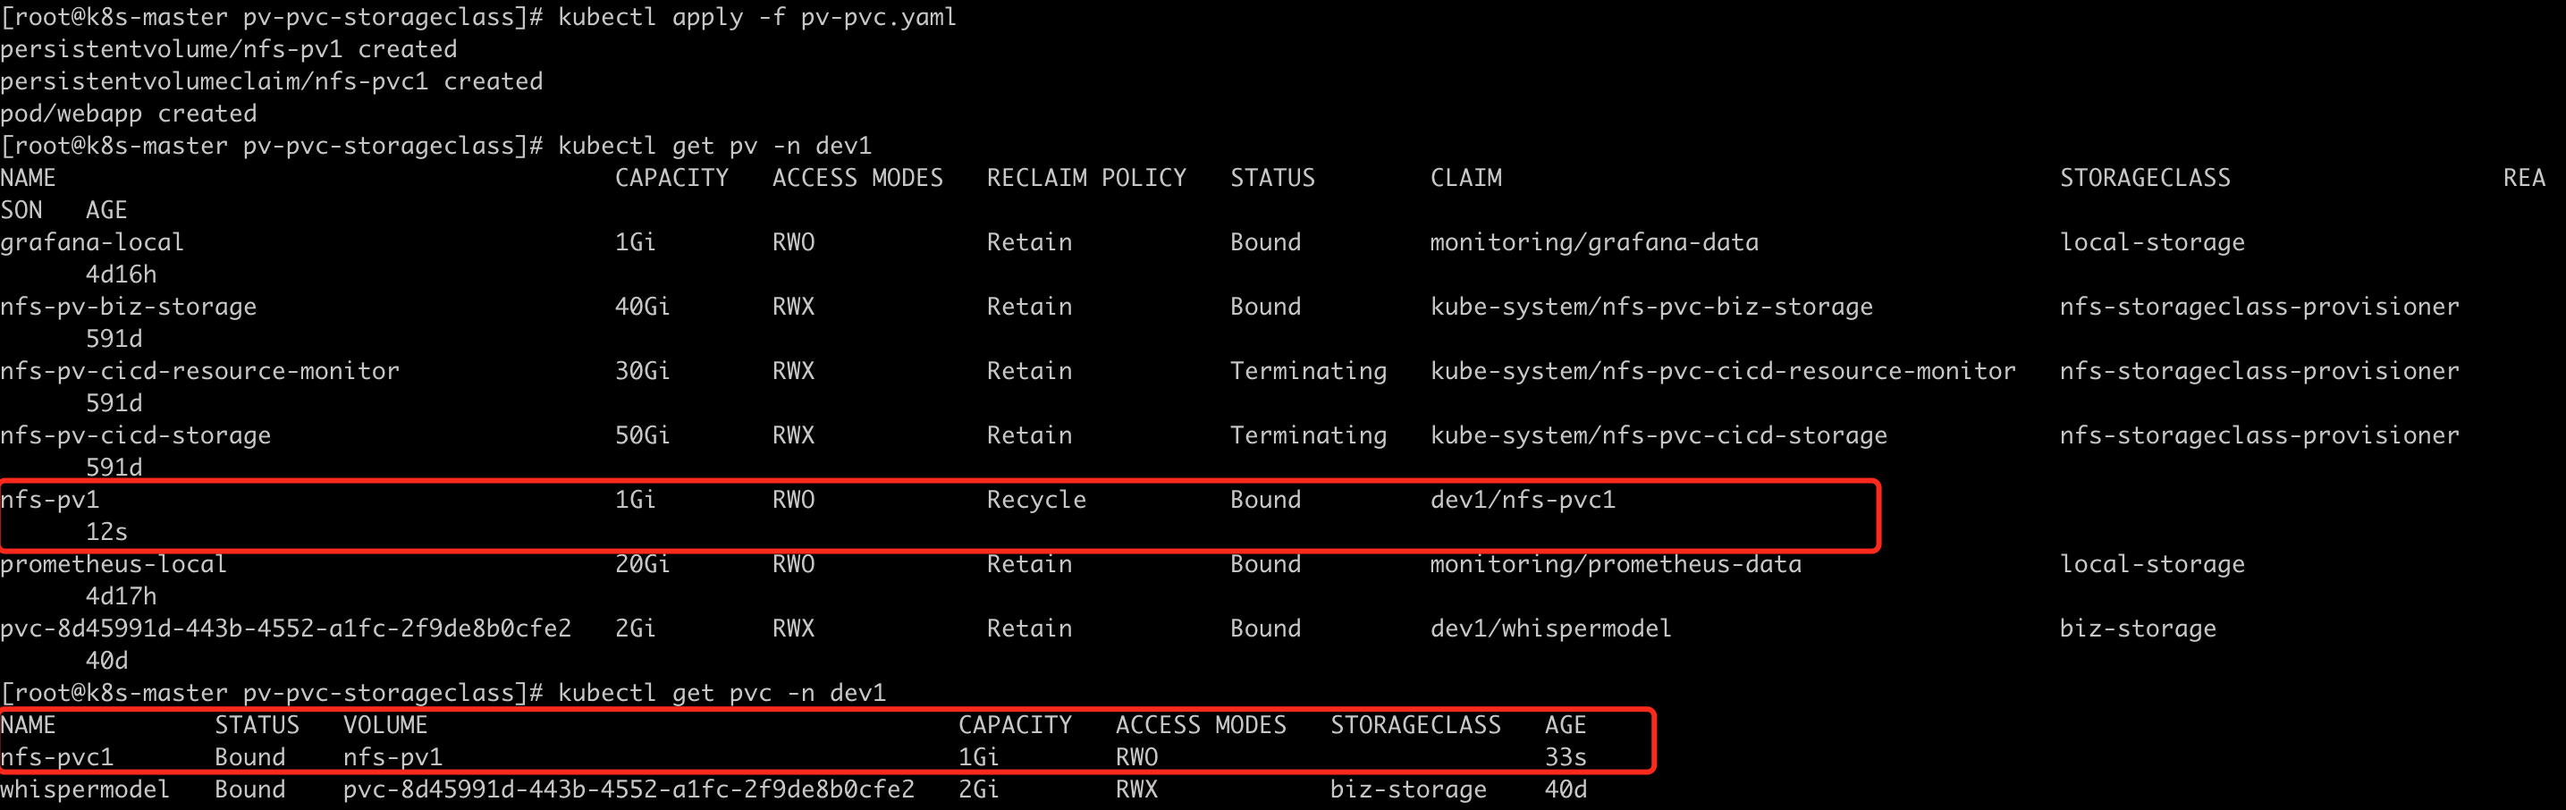Click the STORAGECLASS header in pv table
Screen dimensions: 2566x810
2145,177
